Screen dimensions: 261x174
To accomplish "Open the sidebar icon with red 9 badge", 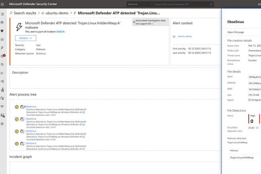I will tap(3, 56).
